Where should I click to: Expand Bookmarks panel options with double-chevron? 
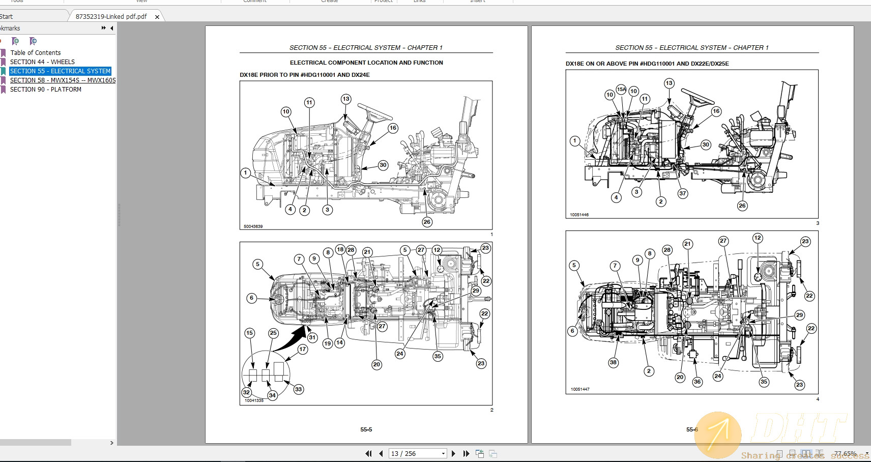(x=103, y=28)
